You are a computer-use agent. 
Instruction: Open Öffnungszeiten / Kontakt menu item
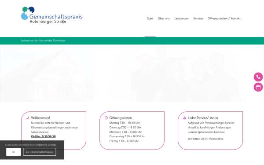pos(224,18)
